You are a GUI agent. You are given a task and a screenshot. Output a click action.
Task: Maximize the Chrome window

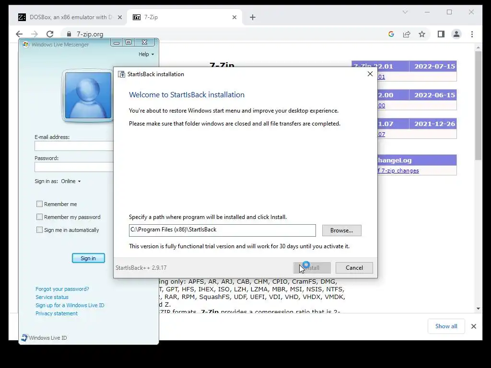coord(449,12)
